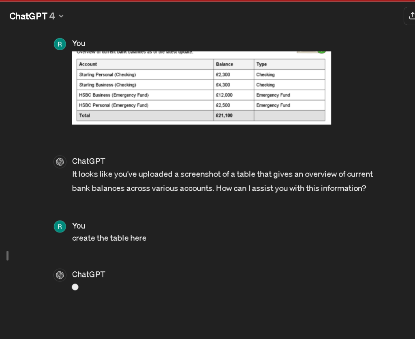
Task: Click the share chat icon at top right
Action: (x=411, y=16)
